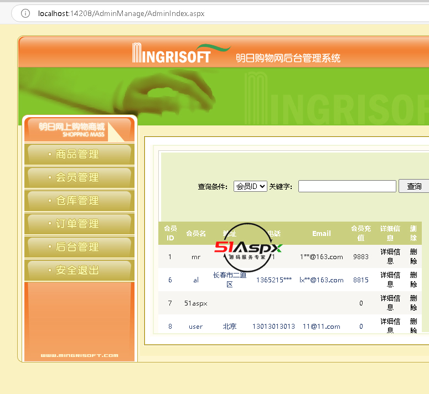Click the 查询 search button
This screenshot has height=394, width=429.
pyautogui.click(x=414, y=186)
